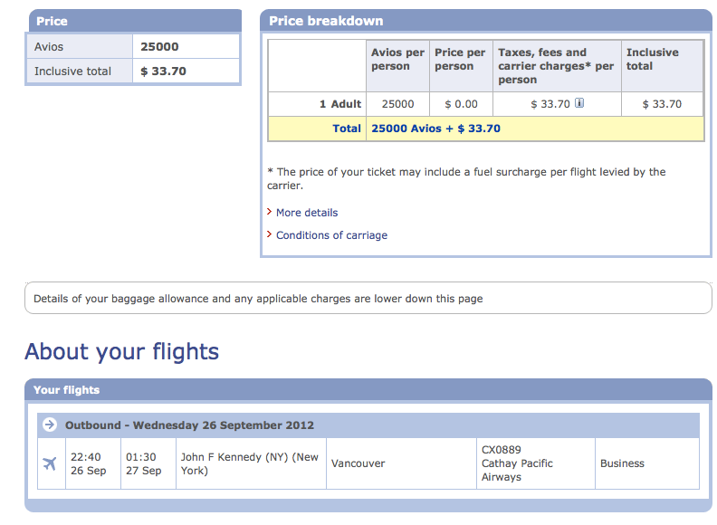Click the John F Kennedy departure airport cell
This screenshot has width=717, height=525.
[251, 463]
